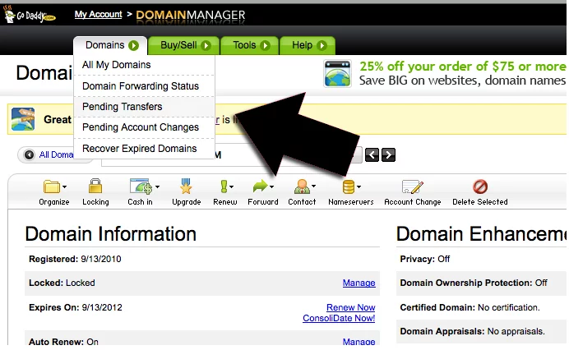This screenshot has width=569, height=350.
Task: Open the Cash in tool
Action: pyautogui.click(x=141, y=187)
